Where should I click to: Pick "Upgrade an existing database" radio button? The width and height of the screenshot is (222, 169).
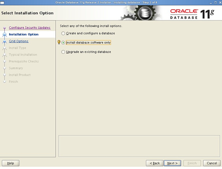(63, 52)
